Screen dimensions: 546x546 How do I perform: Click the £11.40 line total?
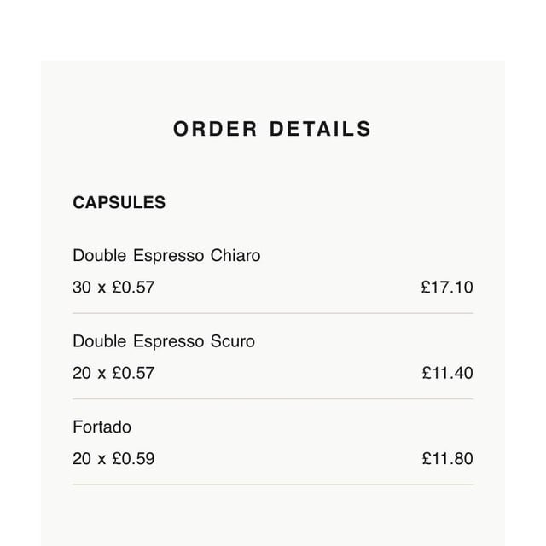click(446, 373)
